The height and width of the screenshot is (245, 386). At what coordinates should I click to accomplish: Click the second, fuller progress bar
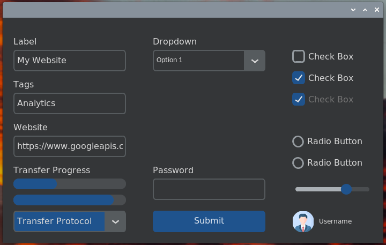(x=70, y=200)
